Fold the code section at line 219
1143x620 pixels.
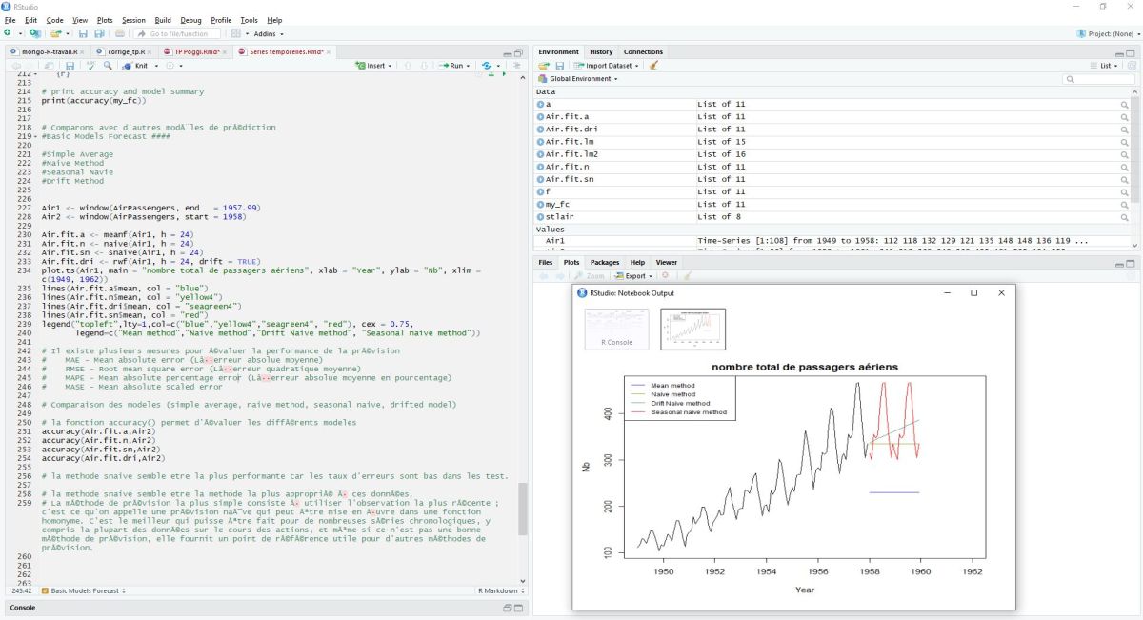pyautogui.click(x=35, y=136)
